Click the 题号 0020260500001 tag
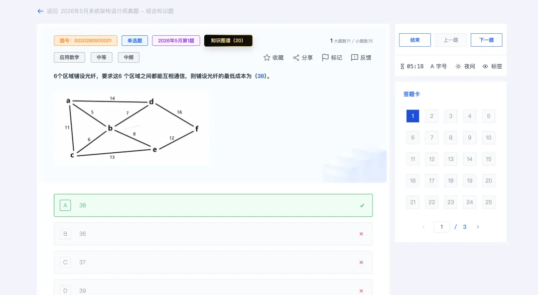538x295 pixels. click(86, 40)
